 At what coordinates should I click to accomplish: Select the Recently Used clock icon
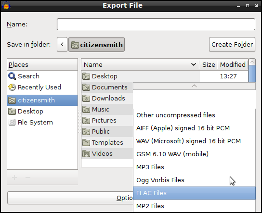click(12, 87)
